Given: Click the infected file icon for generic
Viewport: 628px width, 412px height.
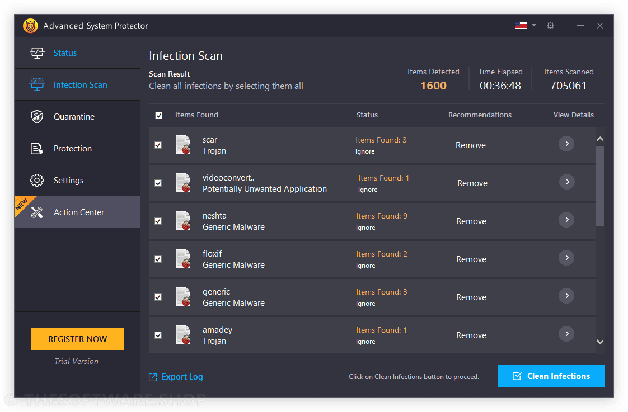Looking at the screenshot, I should [184, 297].
